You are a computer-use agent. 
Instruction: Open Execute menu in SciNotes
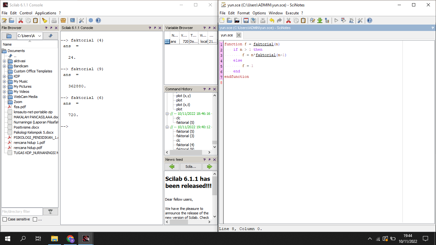[x=292, y=13]
